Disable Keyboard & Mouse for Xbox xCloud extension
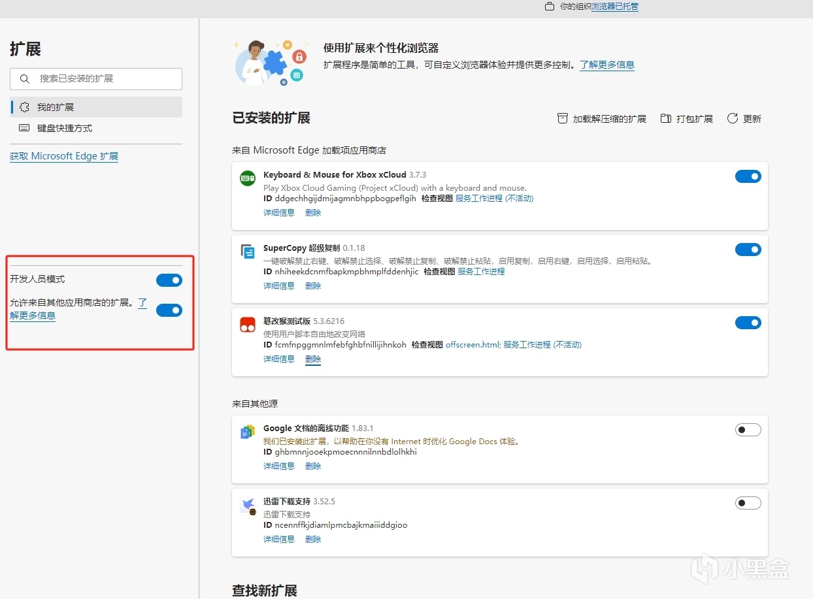The width and height of the screenshot is (813, 599). coord(748,176)
